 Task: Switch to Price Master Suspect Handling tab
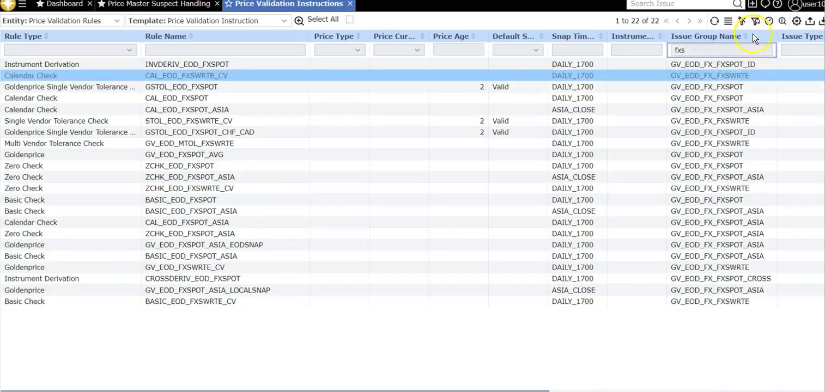[x=159, y=4]
